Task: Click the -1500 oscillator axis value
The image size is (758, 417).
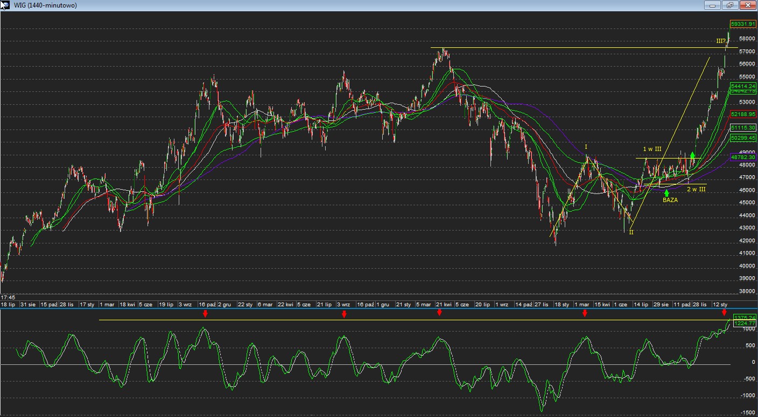Action: pos(747,412)
